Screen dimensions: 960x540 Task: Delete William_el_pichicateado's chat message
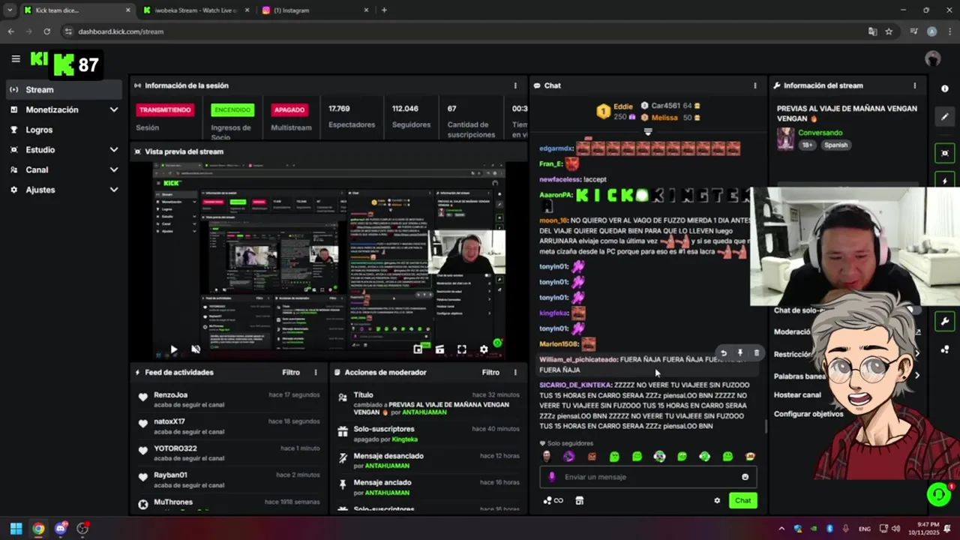click(x=757, y=352)
